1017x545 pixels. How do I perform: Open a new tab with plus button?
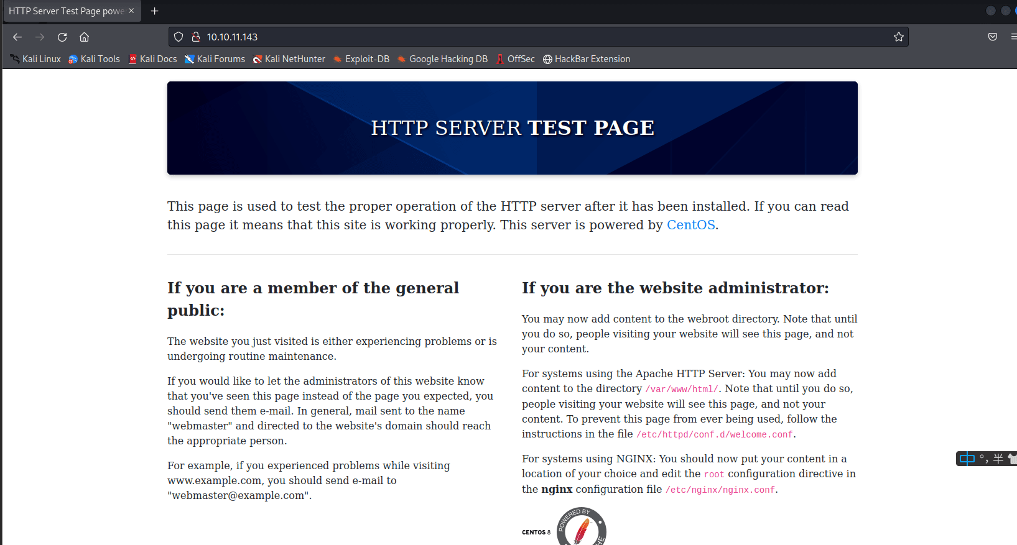(x=155, y=11)
